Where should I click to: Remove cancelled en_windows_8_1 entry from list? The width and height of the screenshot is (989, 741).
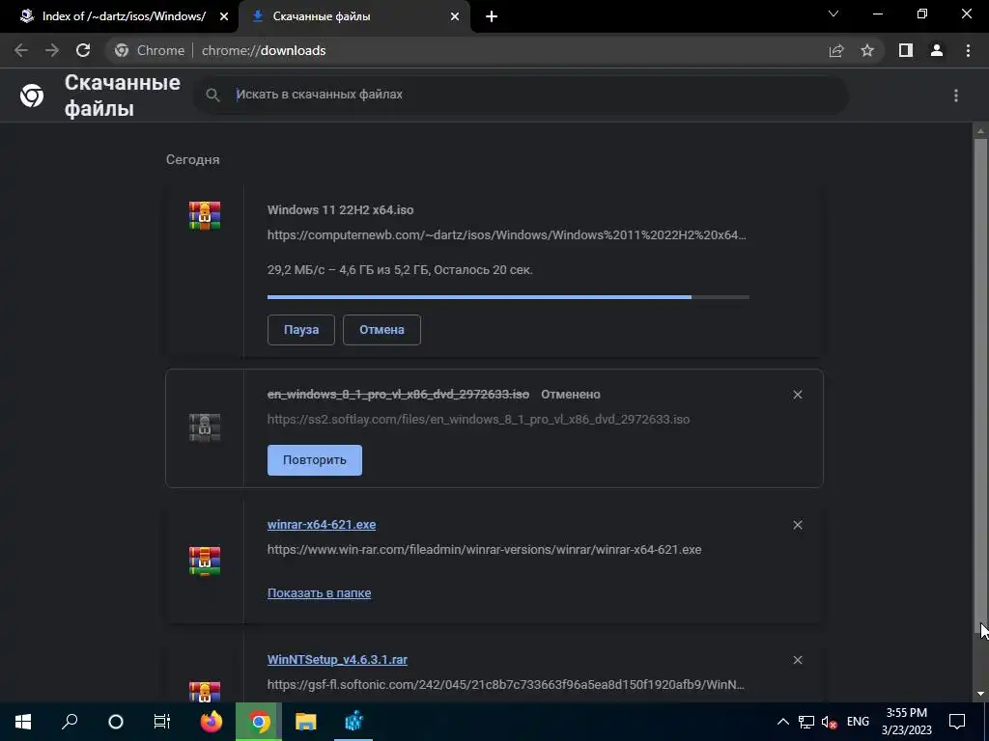coord(798,395)
